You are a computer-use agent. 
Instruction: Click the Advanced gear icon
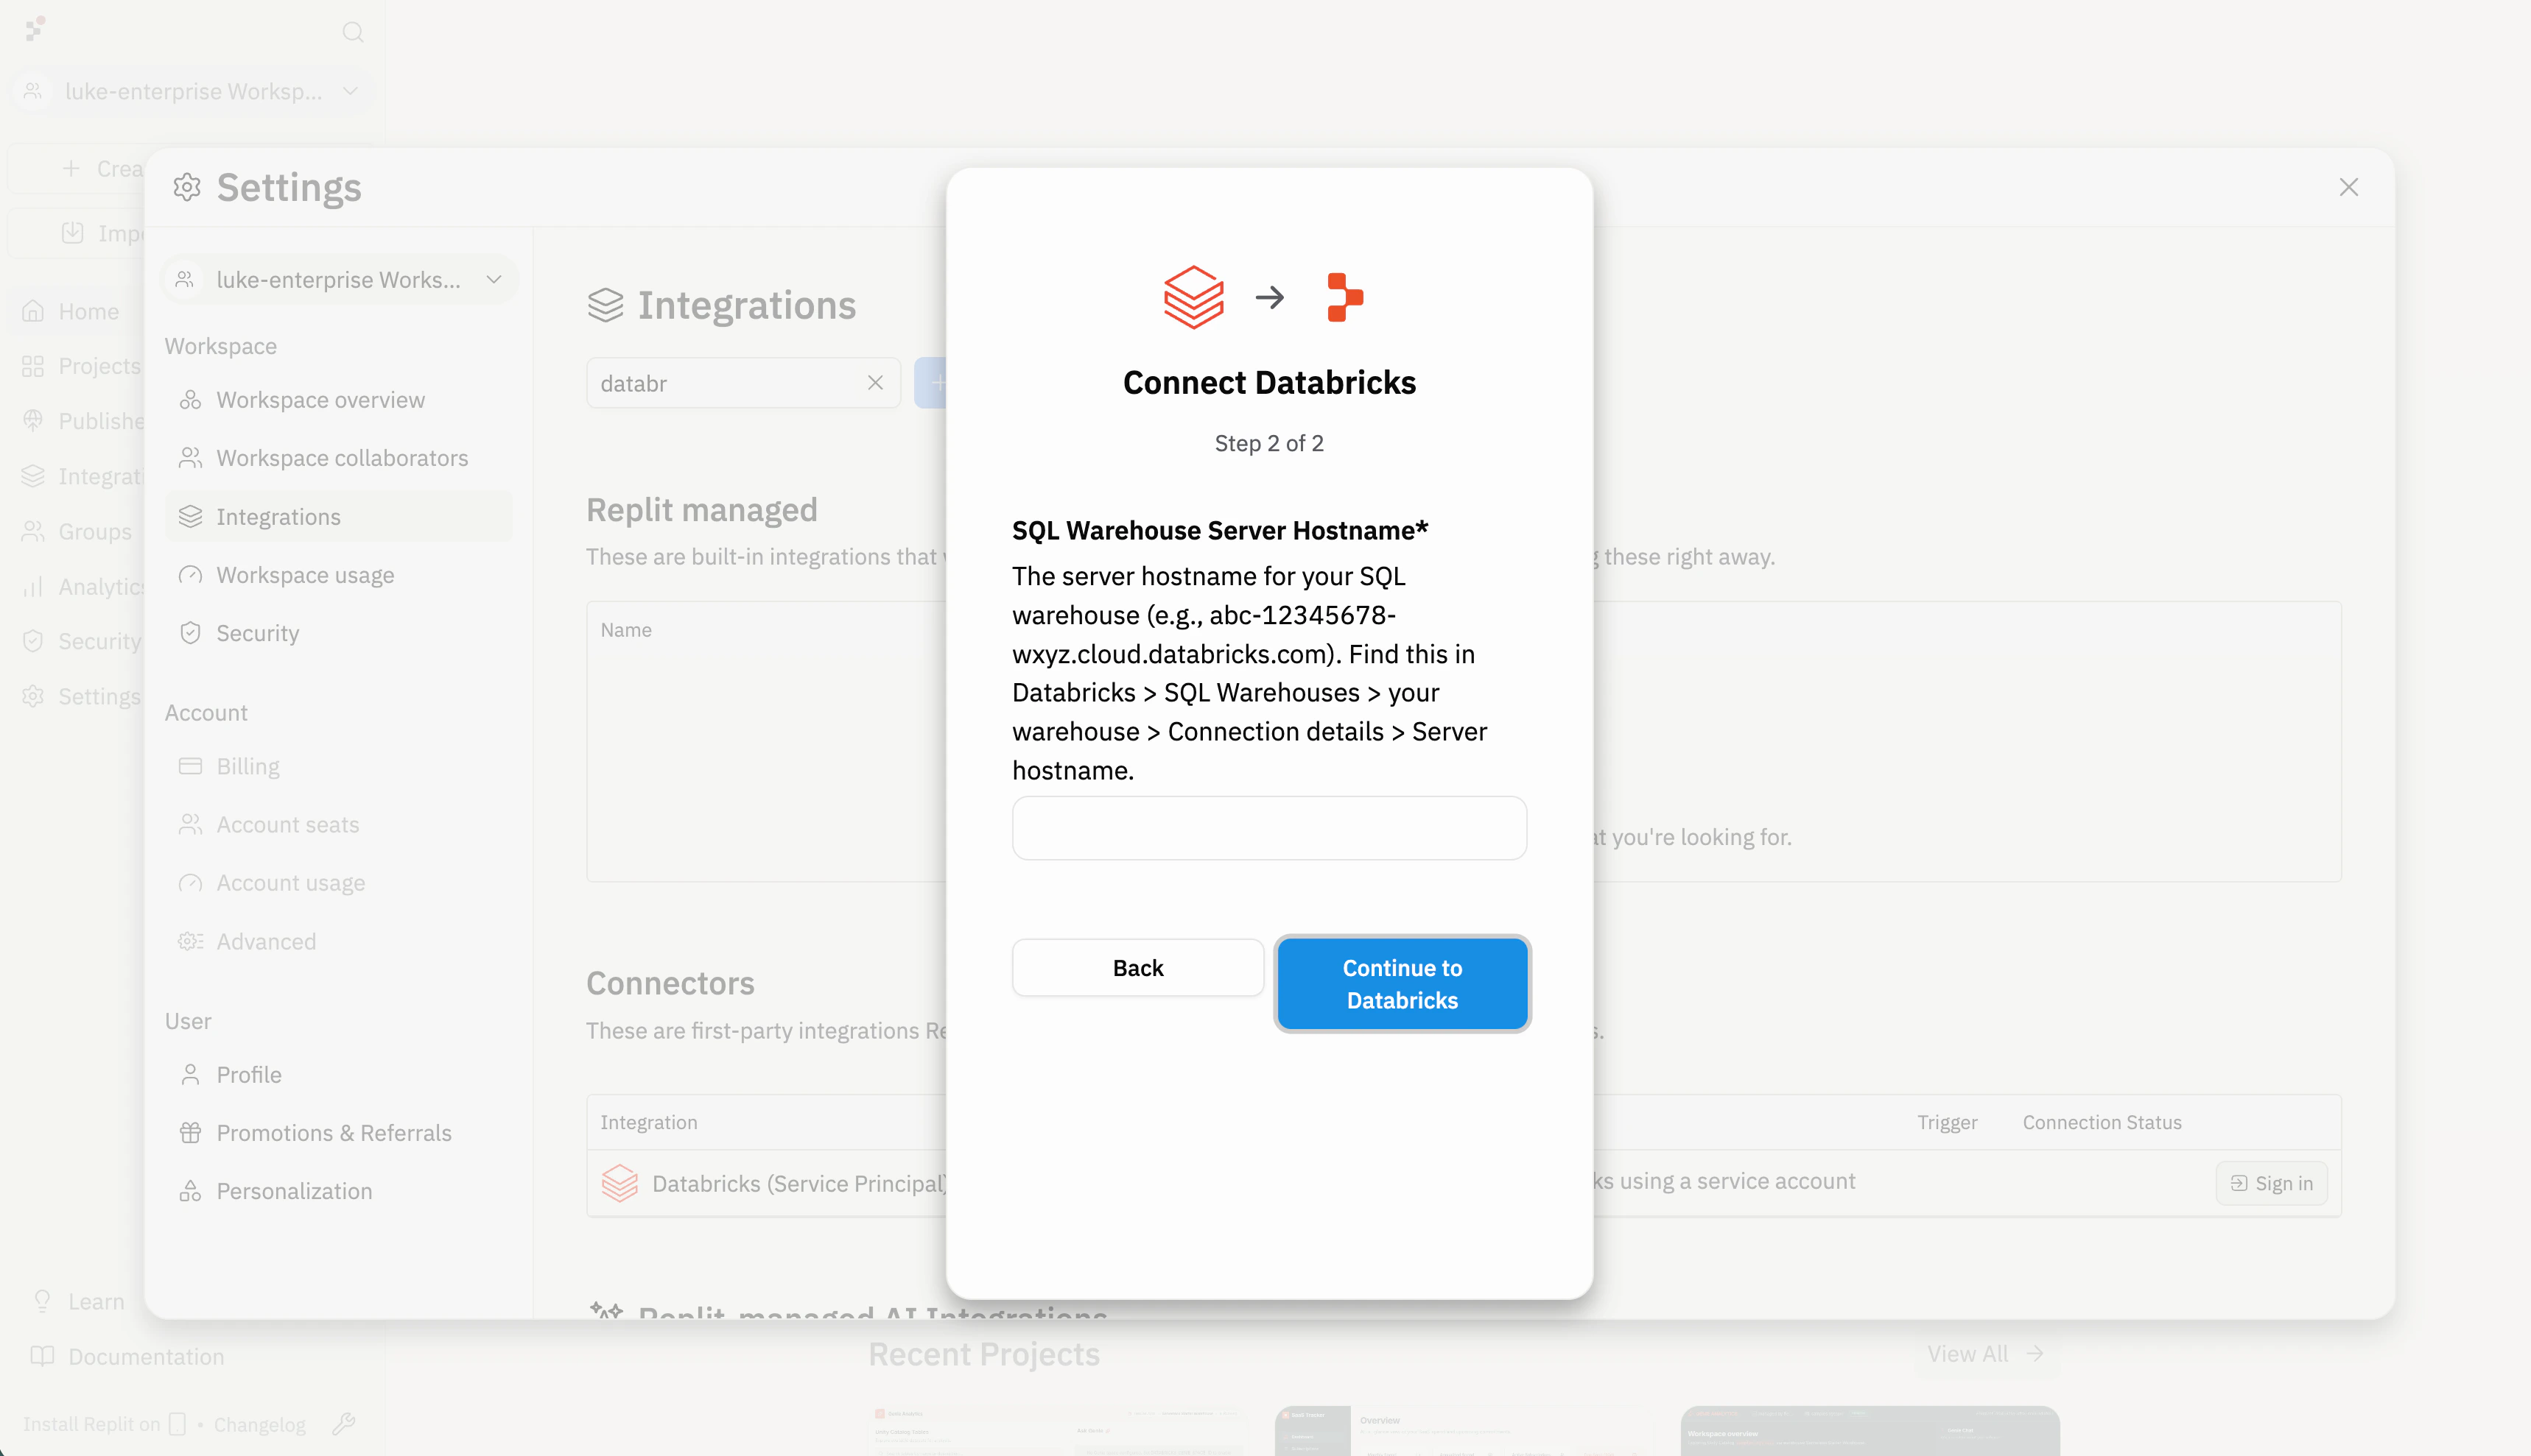point(190,942)
